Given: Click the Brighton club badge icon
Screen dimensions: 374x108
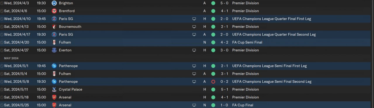Looking at the screenshot, I should pyautogui.click(x=54, y=3).
